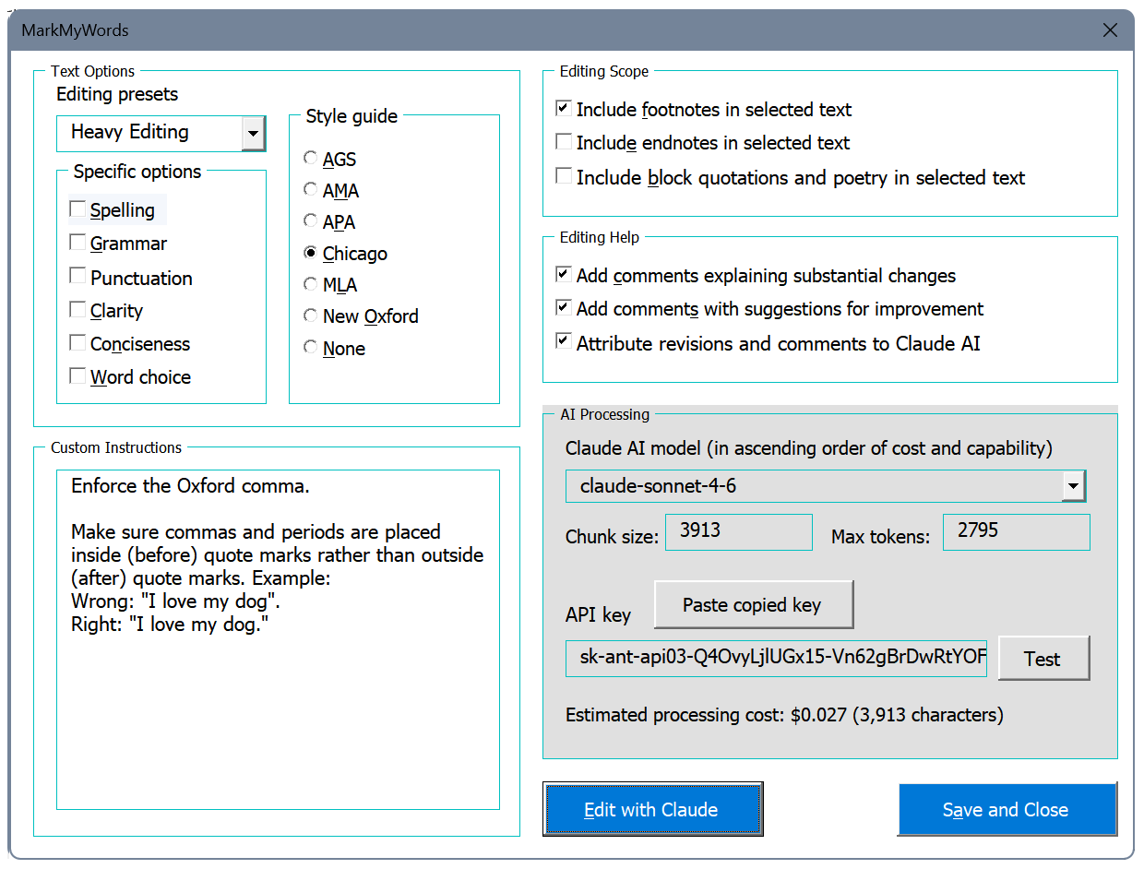The width and height of the screenshot is (1144, 869).
Task: Enable Include endnotes in selected text
Action: 564,142
